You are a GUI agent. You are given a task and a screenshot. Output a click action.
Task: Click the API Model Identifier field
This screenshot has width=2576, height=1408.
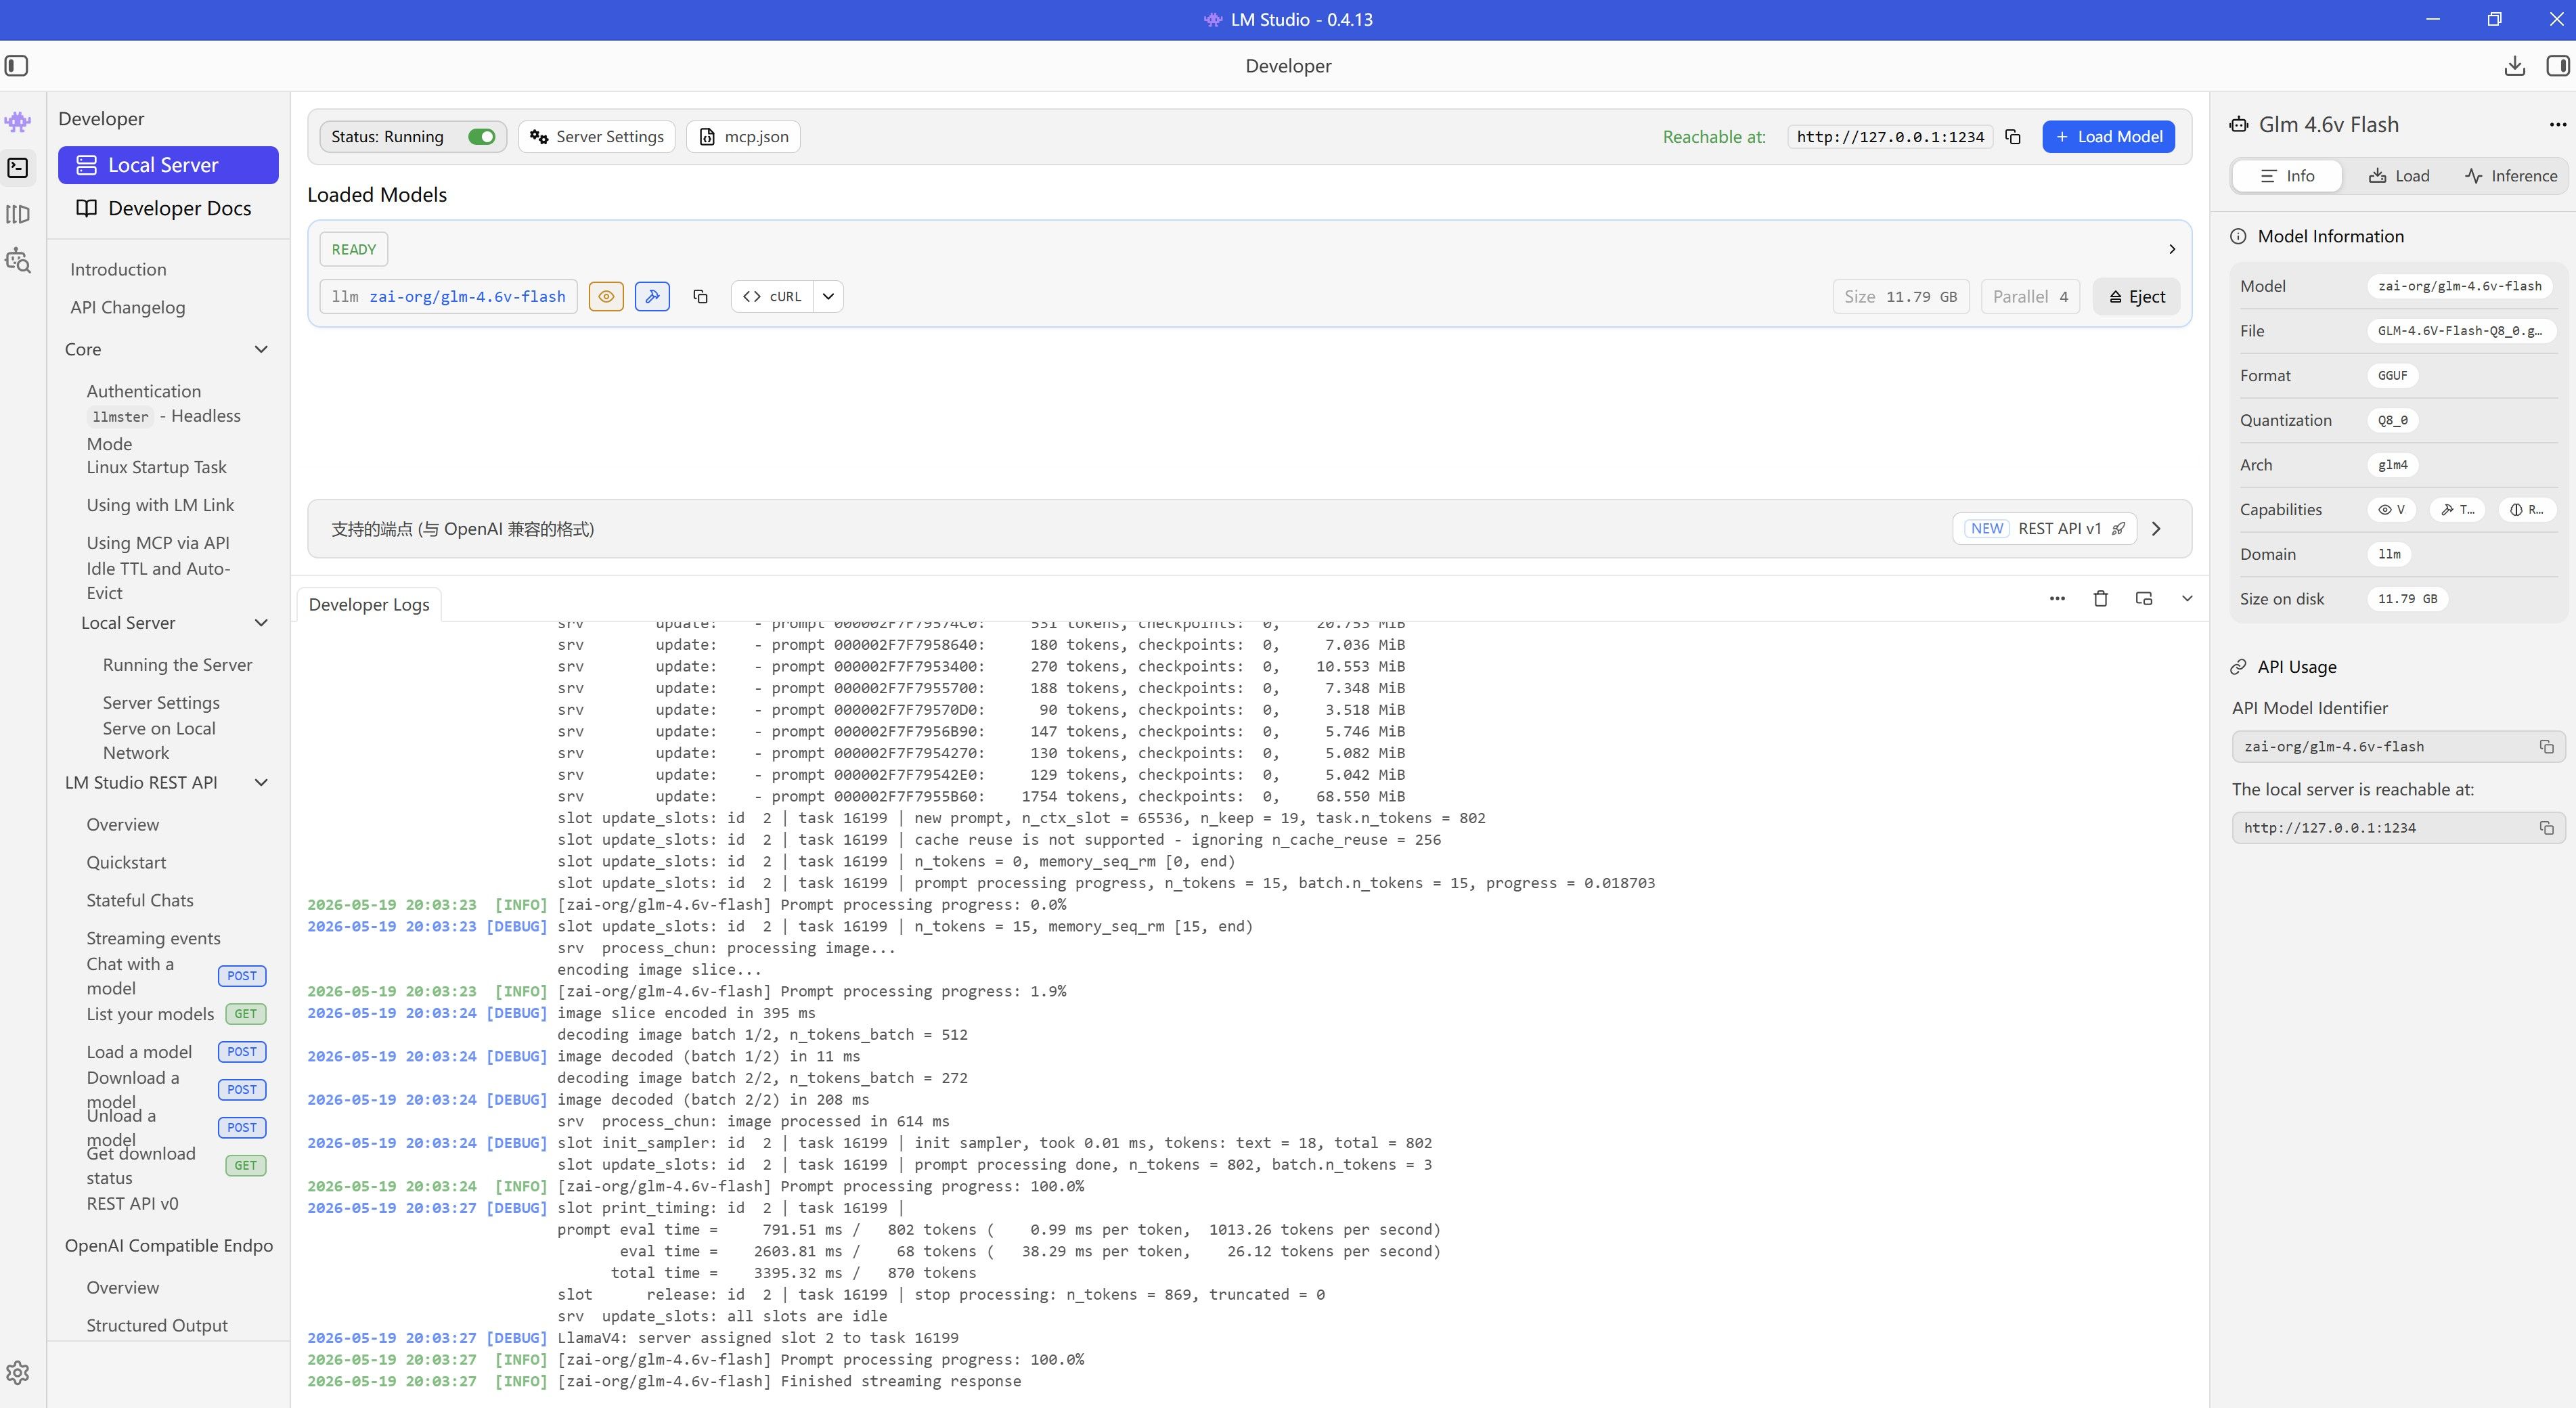coord(2398,747)
